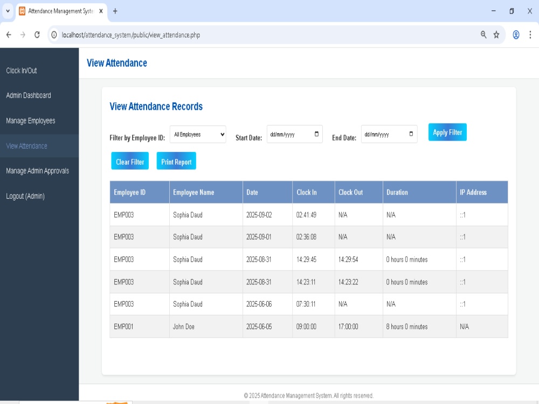The height and width of the screenshot is (404, 539).
Task: Open the browser profile icon
Action: click(516, 34)
